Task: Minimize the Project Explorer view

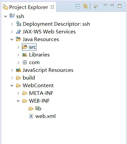Action: (x=112, y=5)
